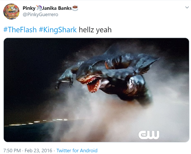
Task: Click the Feb 23, 2016 date
Action: pos(38,151)
